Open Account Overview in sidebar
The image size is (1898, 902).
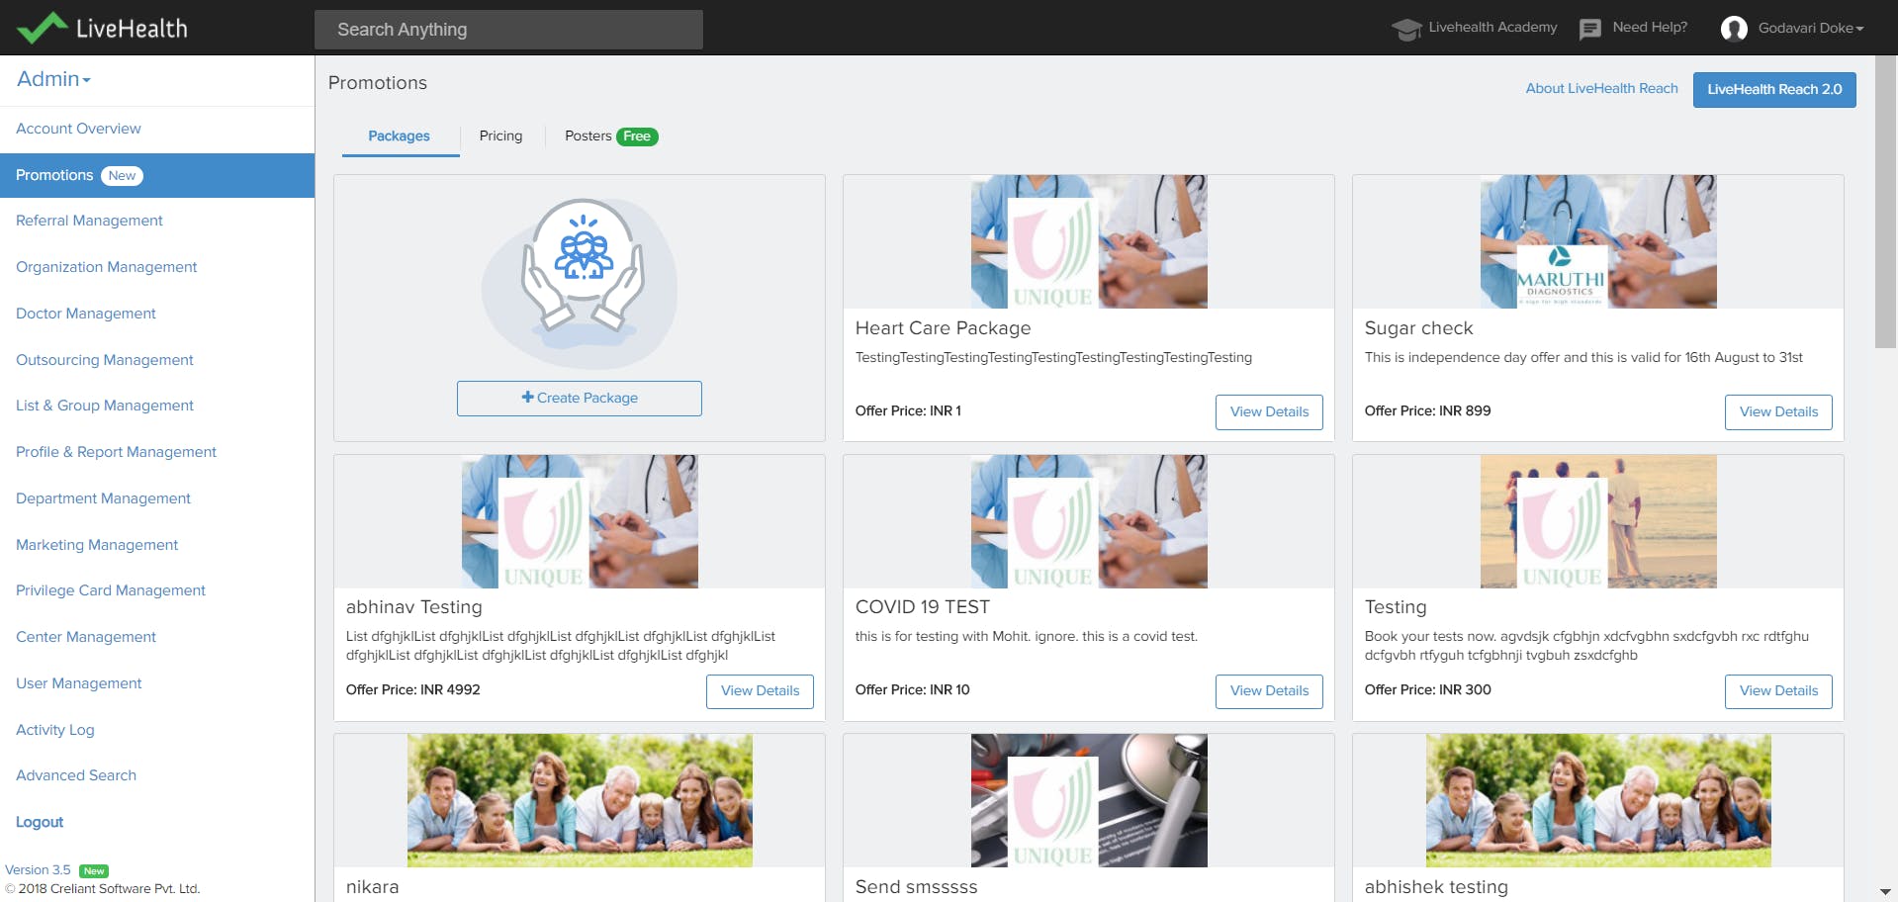point(78,129)
